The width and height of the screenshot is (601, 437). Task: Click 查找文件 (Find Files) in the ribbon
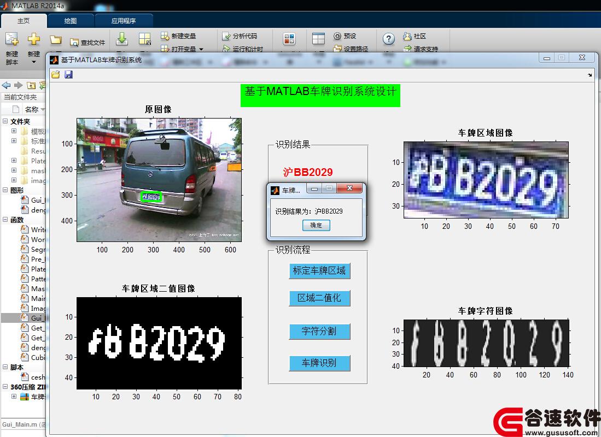tap(87, 43)
